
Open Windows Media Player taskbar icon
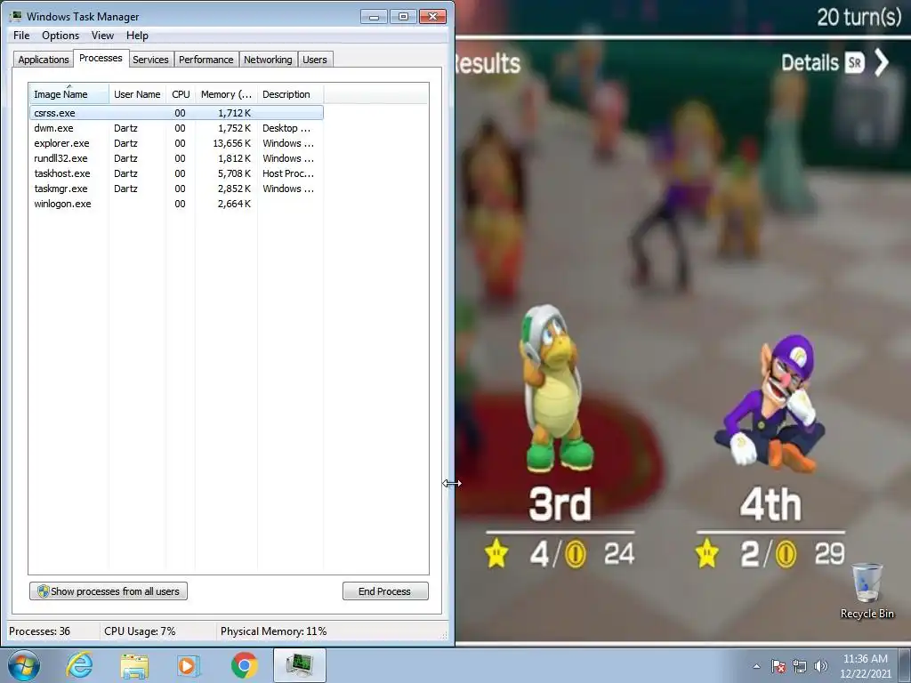click(x=189, y=665)
